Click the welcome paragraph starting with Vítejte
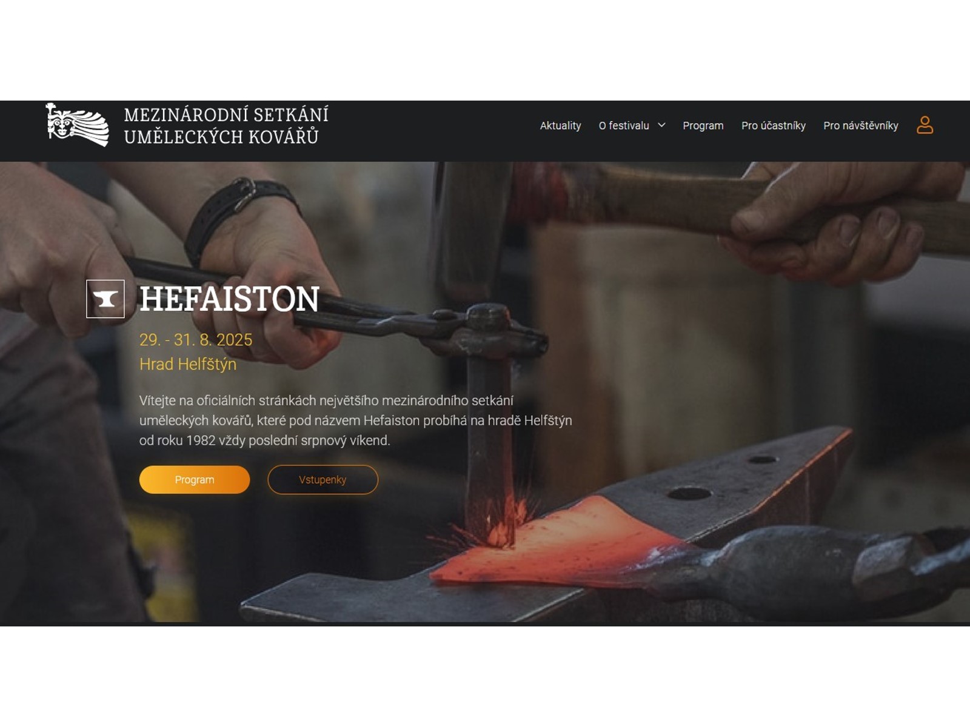 (356, 420)
